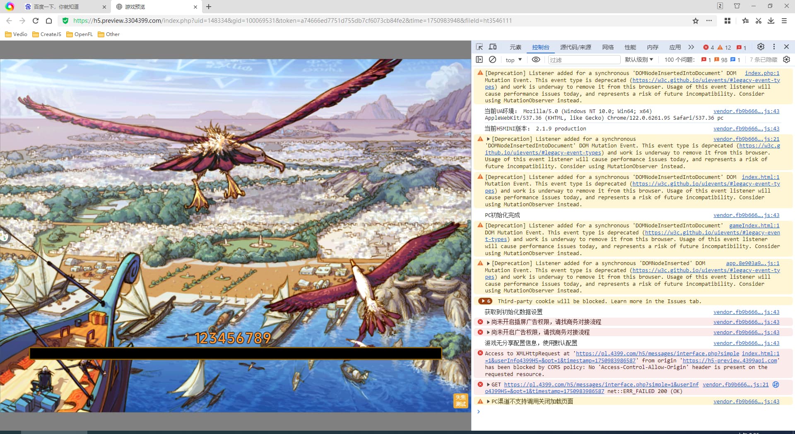Viewport: 795px width, 434px height.
Task: Open a new browser tab
Action: pos(209,7)
